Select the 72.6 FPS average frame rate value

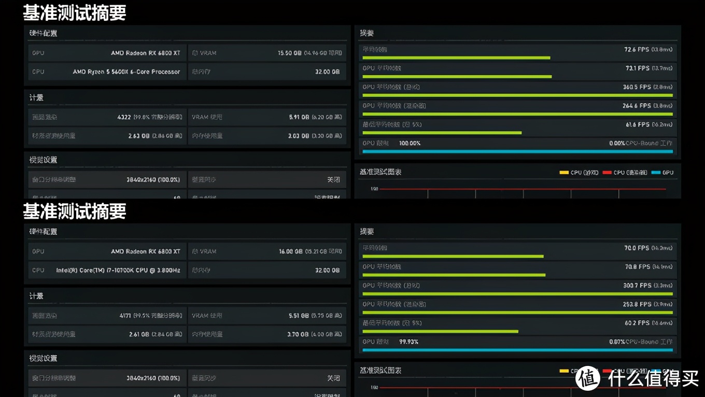[637, 49]
